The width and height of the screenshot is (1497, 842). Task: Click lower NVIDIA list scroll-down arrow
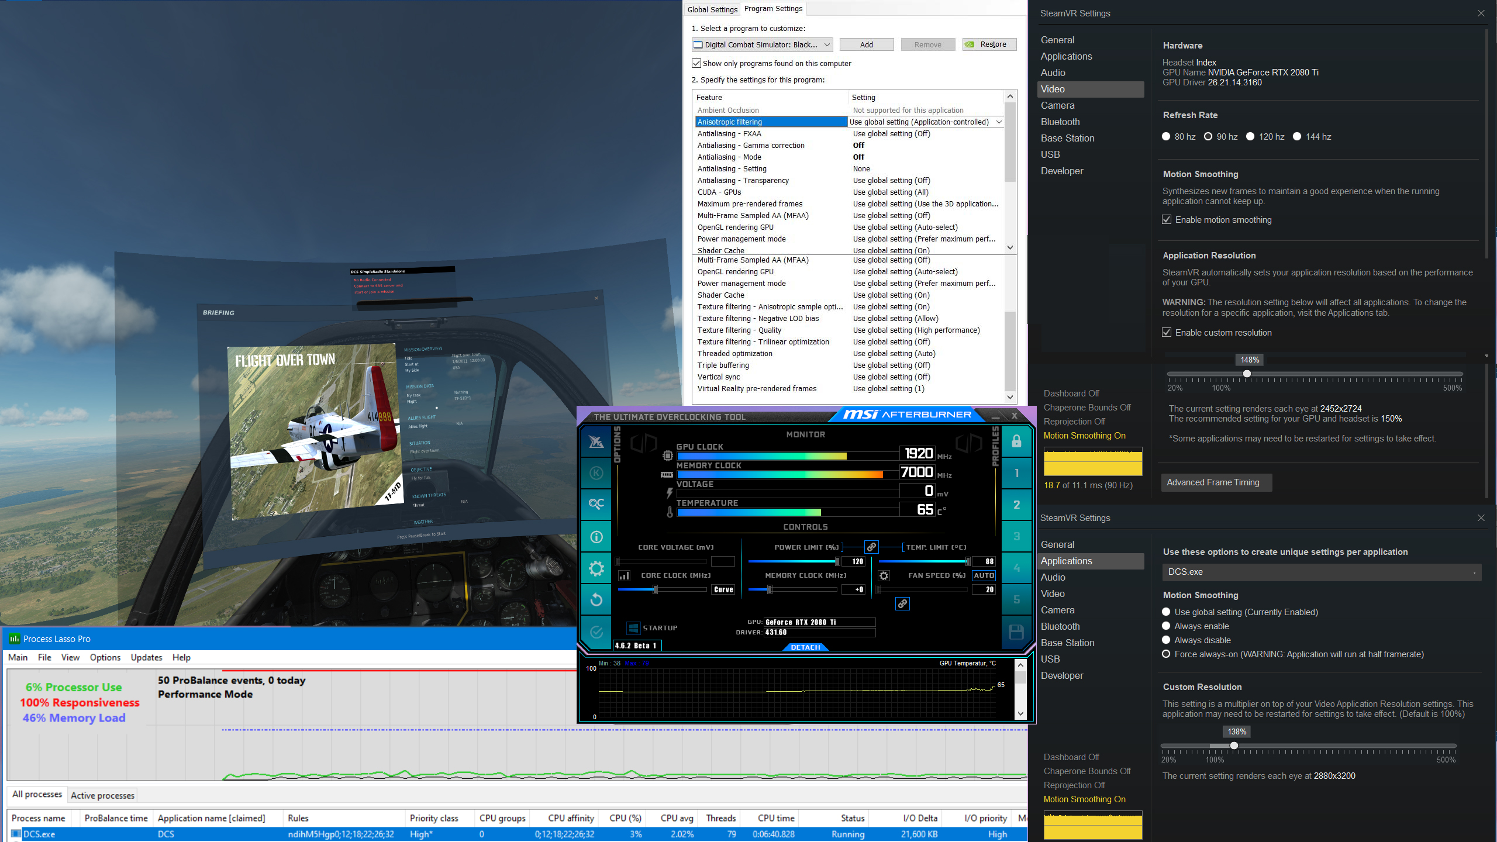1010,398
